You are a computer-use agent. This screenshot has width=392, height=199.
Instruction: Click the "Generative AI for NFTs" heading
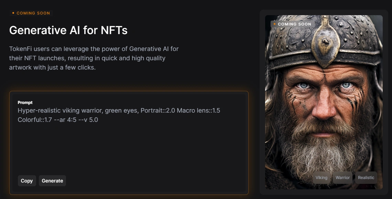coord(68,30)
